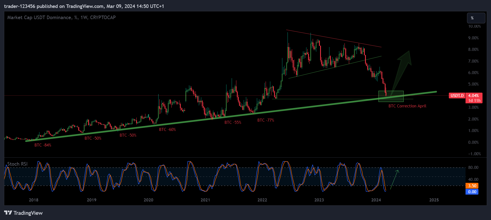491x220 pixels.
Task: Click the 1d 11h countdown label
Action: 474,101
